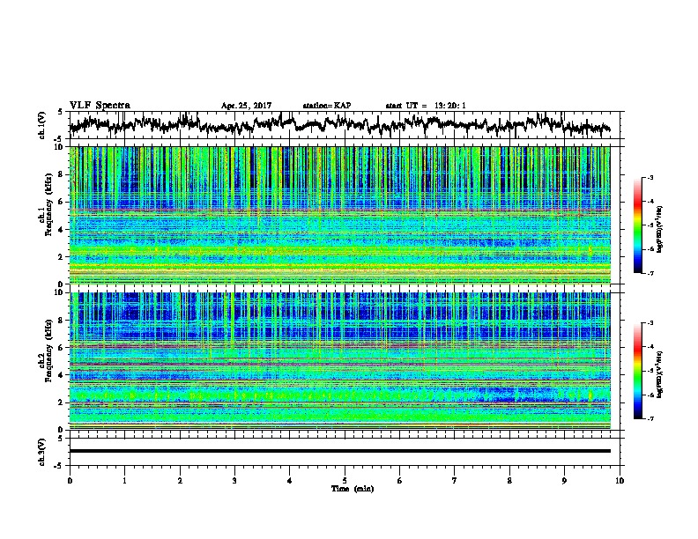Click the "ch.1(V)" waveform axis label
Image resolution: width=698 pixels, height=539 pixels.
coord(42,125)
